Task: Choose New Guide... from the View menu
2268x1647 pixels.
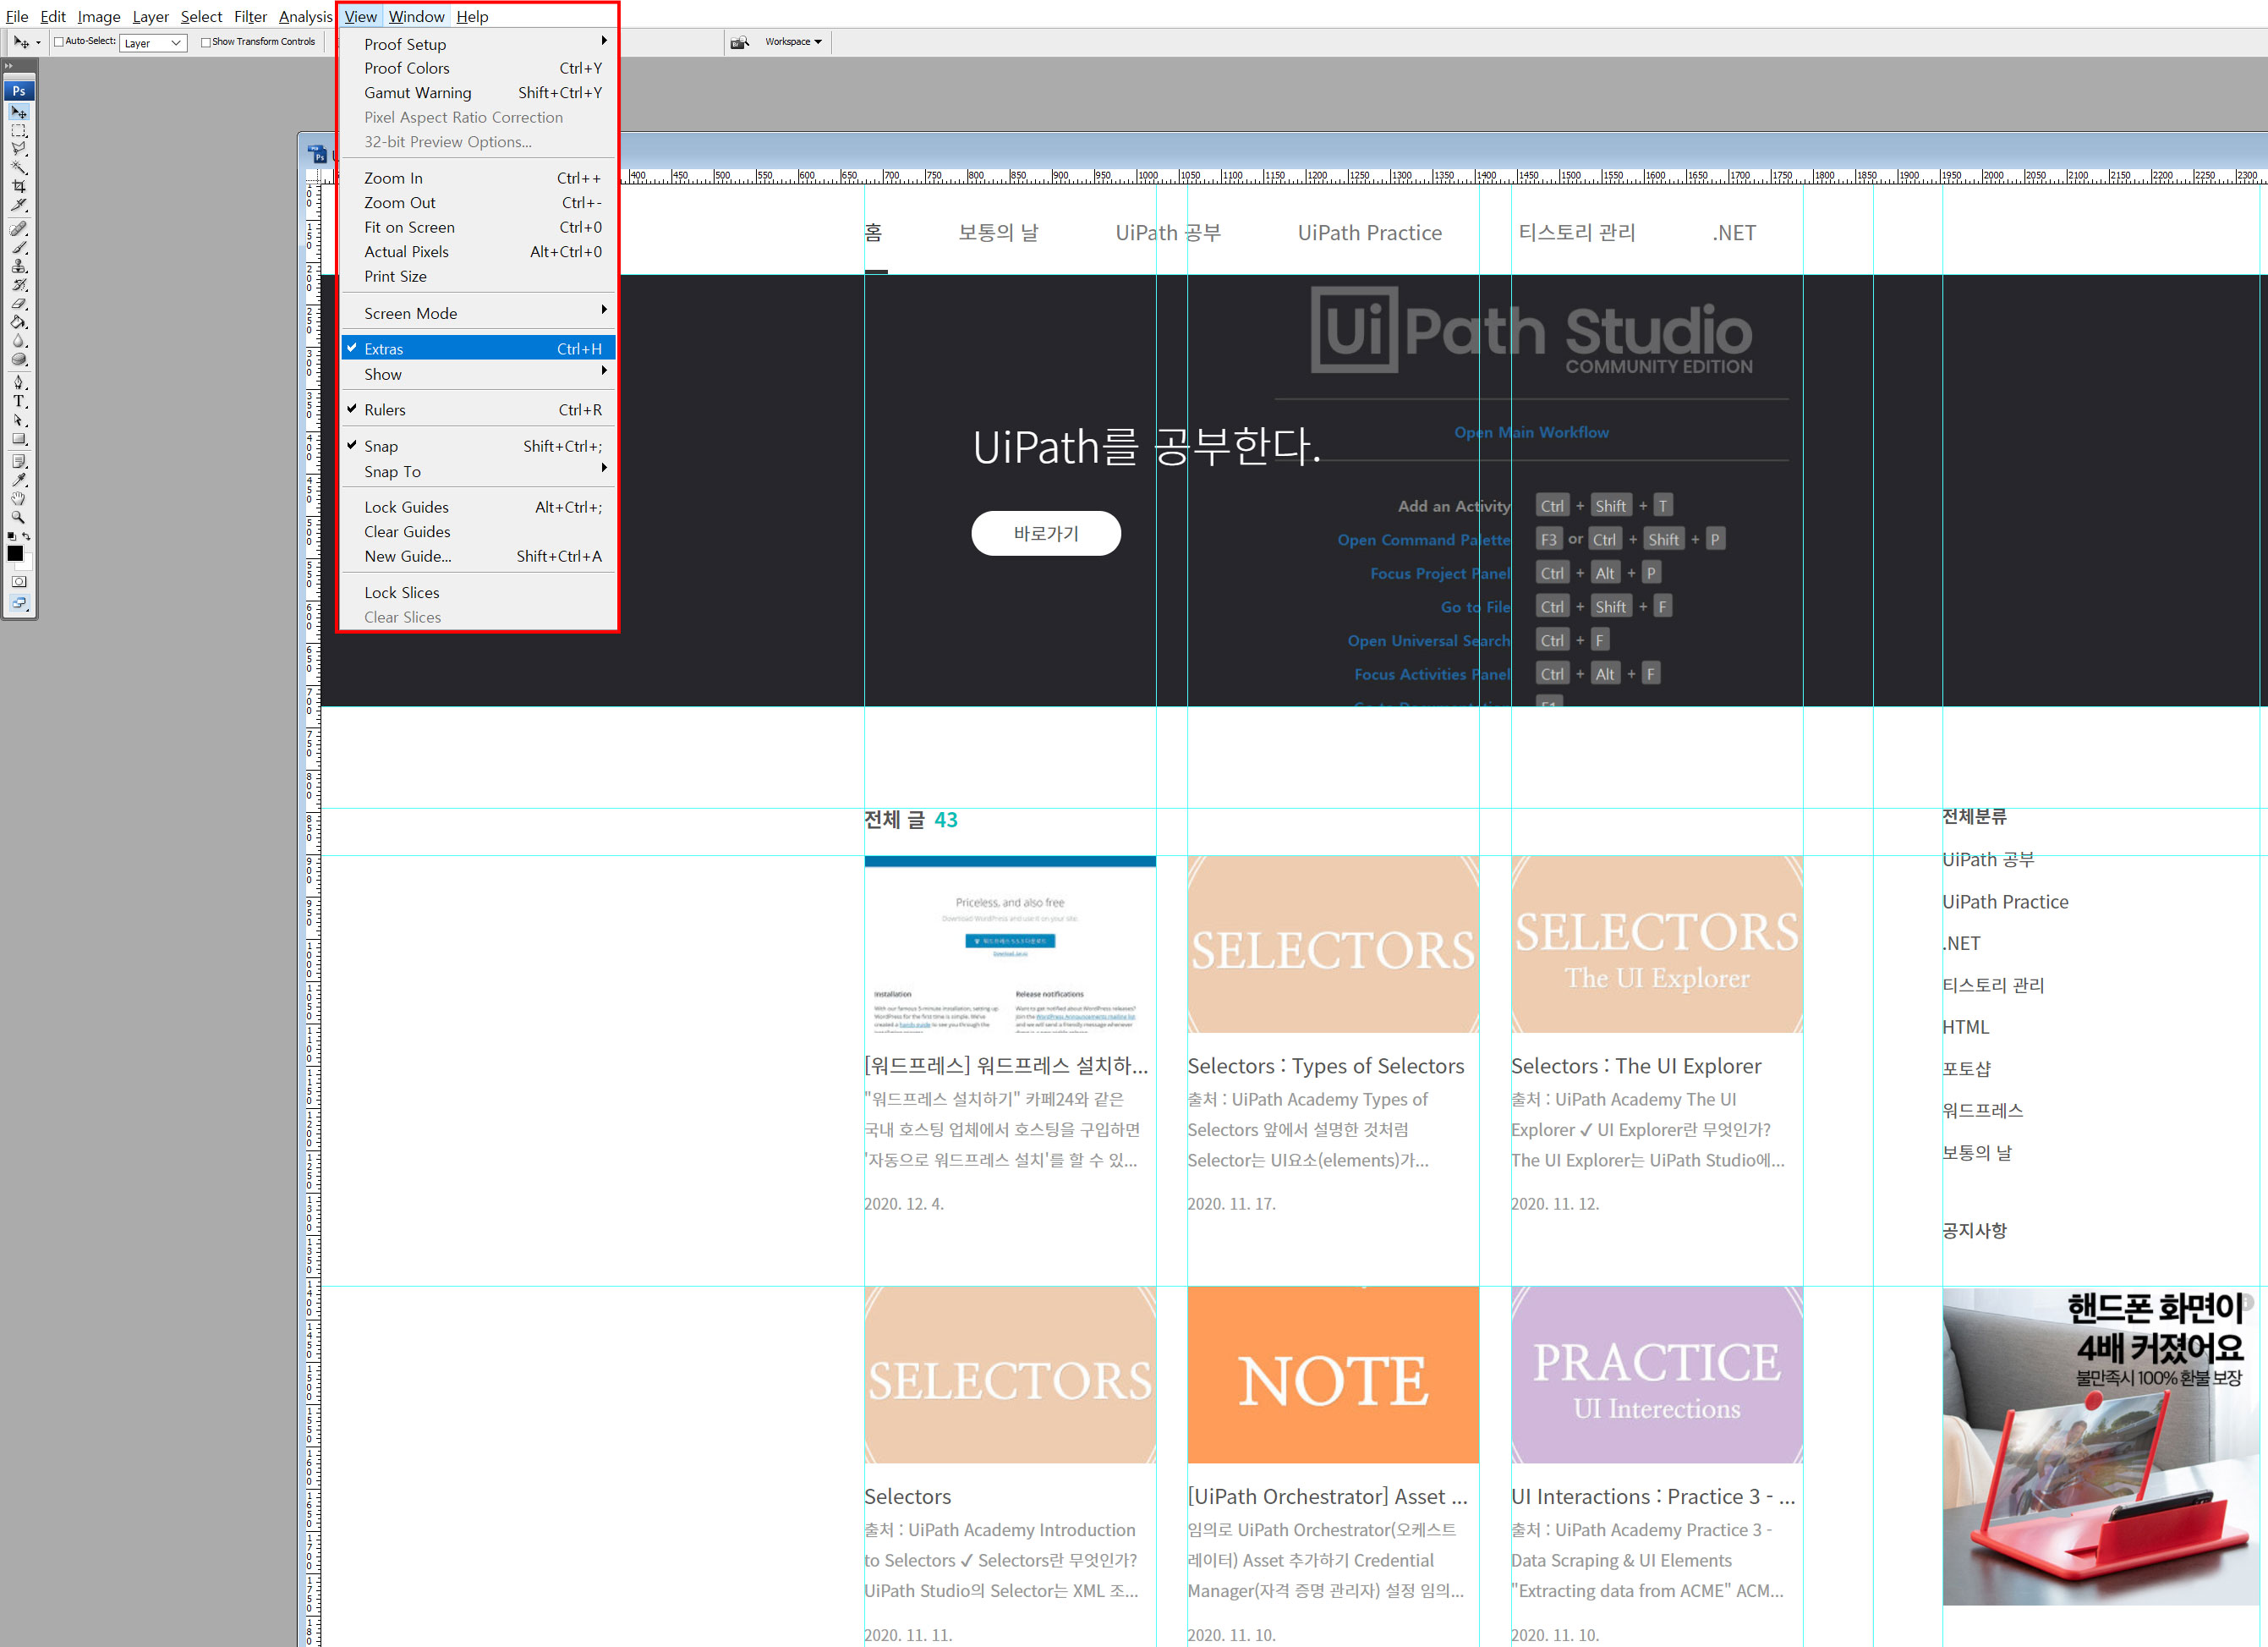Action: click(478, 557)
